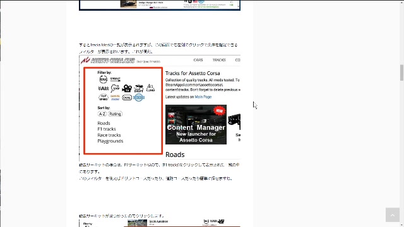404x227 pixels.
Task: Click the AIR filter icon
Action: click(x=103, y=88)
